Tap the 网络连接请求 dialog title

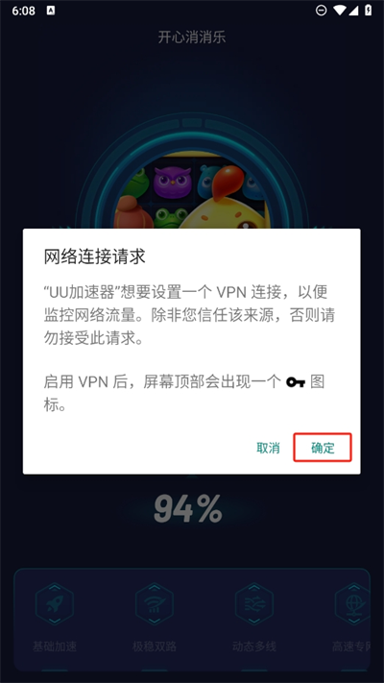(94, 256)
